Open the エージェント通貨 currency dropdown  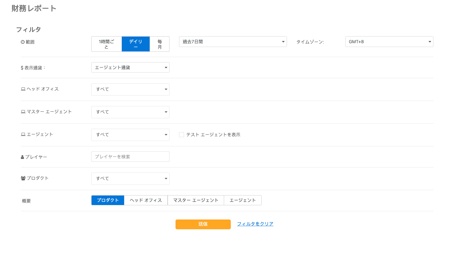130,67
